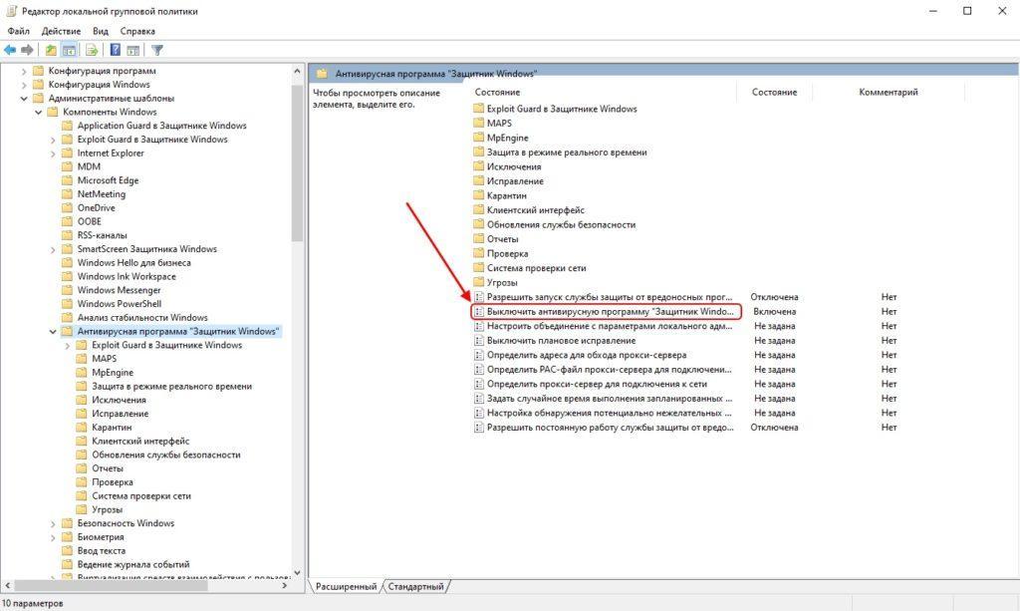Click the policy icon beside Определить адреса для обхода прокси-сервера
Viewport: 1020px width, 611px height.
479,355
